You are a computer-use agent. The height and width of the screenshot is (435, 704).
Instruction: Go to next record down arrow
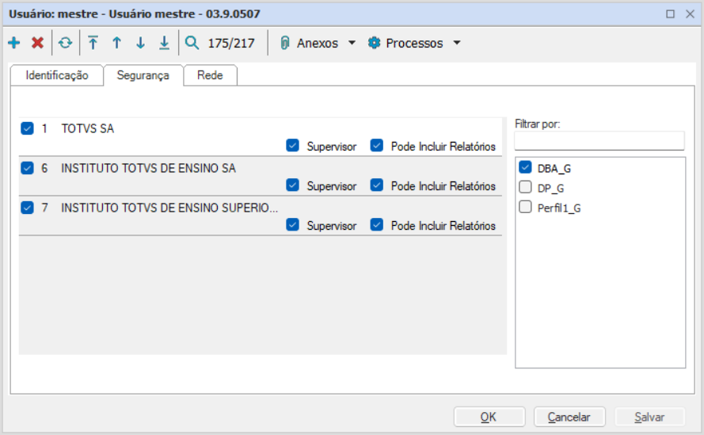tap(140, 43)
